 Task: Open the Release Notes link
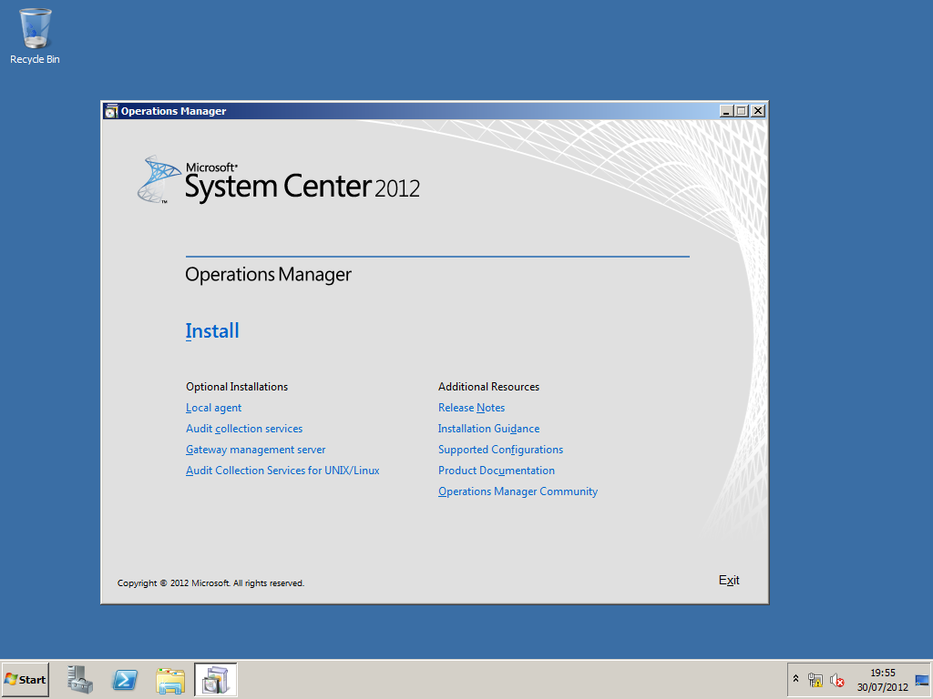tap(471, 408)
